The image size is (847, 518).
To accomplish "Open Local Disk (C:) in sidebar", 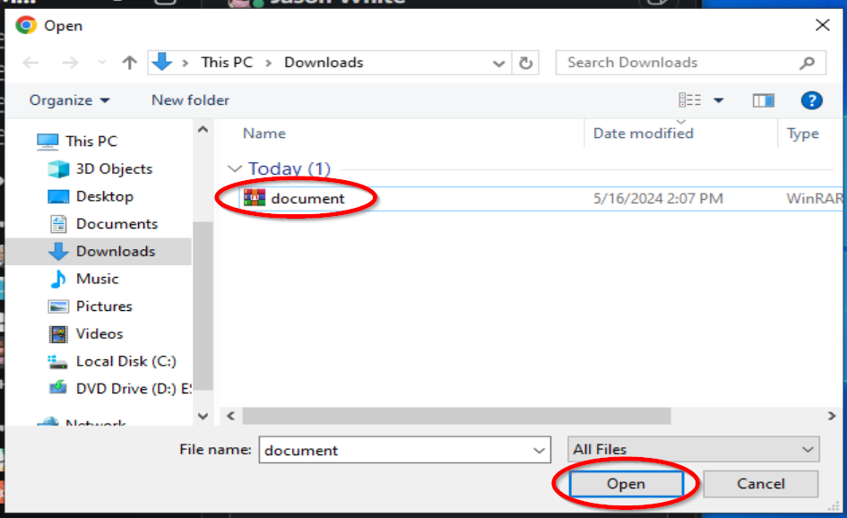I will 125,361.
